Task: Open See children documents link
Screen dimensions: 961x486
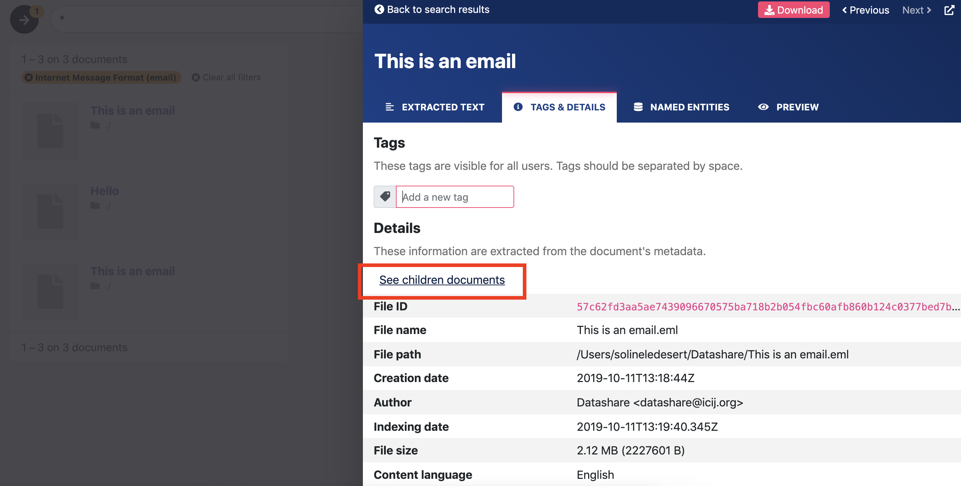Action: 442,280
